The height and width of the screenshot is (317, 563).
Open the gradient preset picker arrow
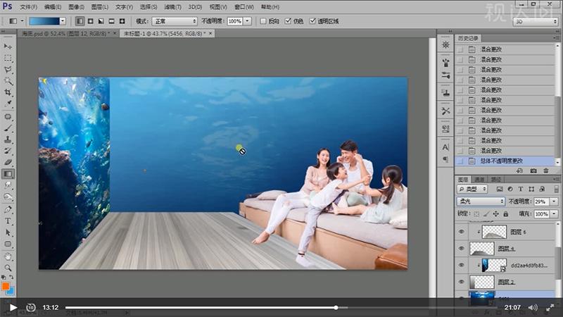point(63,21)
